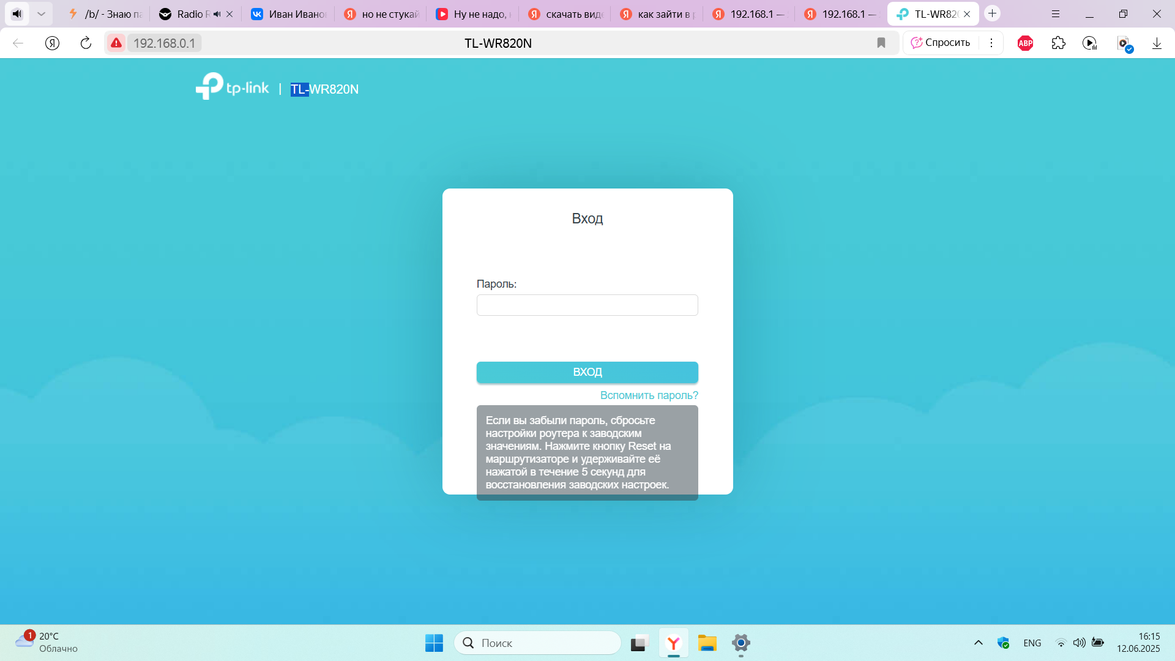The height and width of the screenshot is (661, 1175).
Task: Click the 'Вспомнить пароль?' link
Action: [x=649, y=395]
